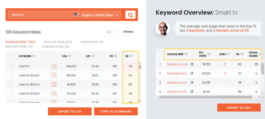Click the SERP table scroll-left arrow
This screenshot has width=265, height=119.
pos(158,97)
